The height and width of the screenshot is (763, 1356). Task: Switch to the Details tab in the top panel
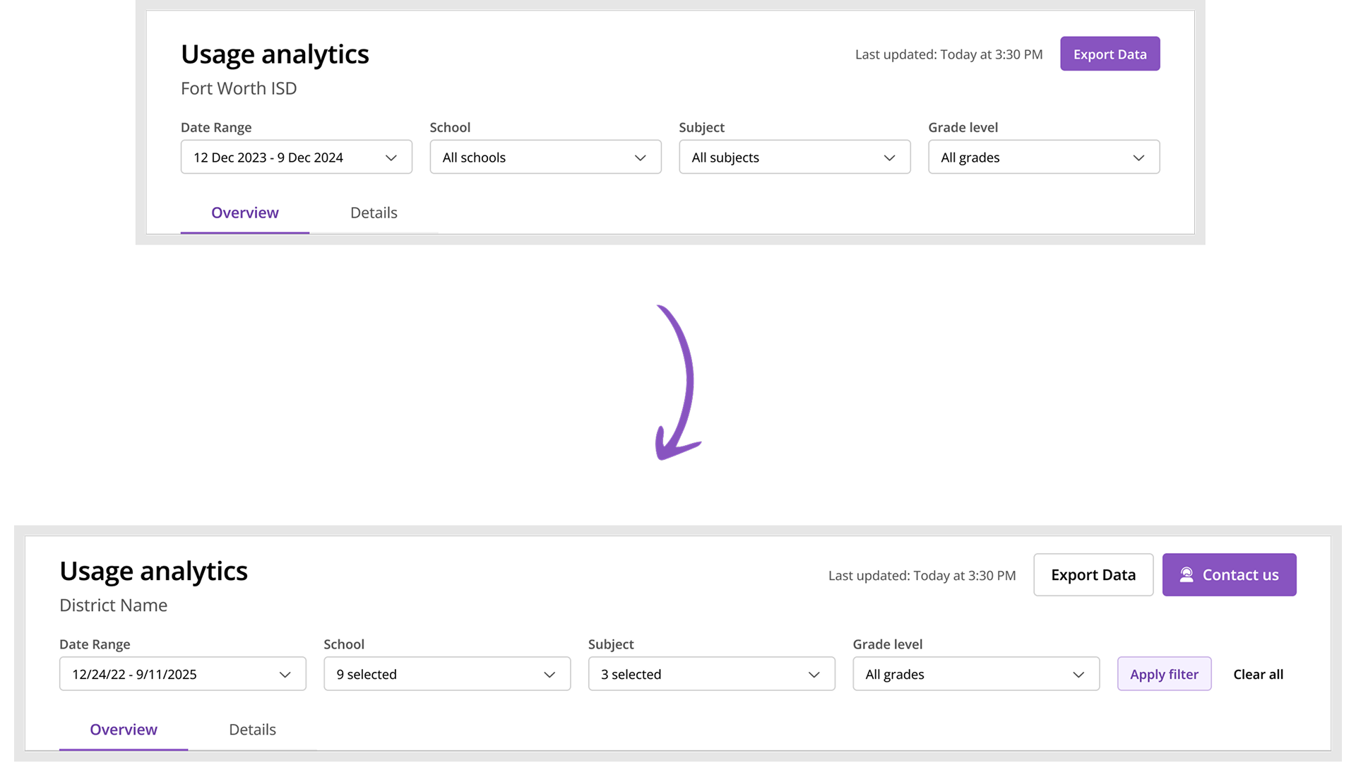coord(373,212)
